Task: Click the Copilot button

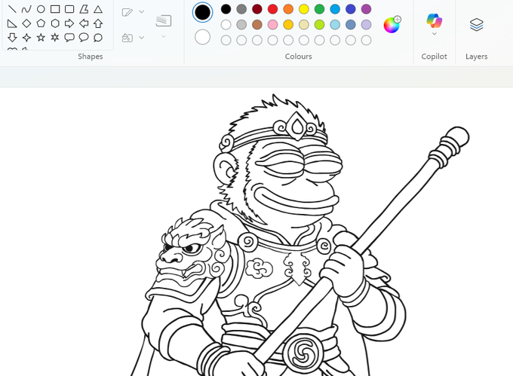Action: tap(434, 20)
